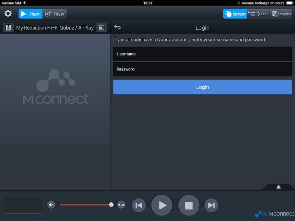Tap the battery status icon

coord(290,3)
